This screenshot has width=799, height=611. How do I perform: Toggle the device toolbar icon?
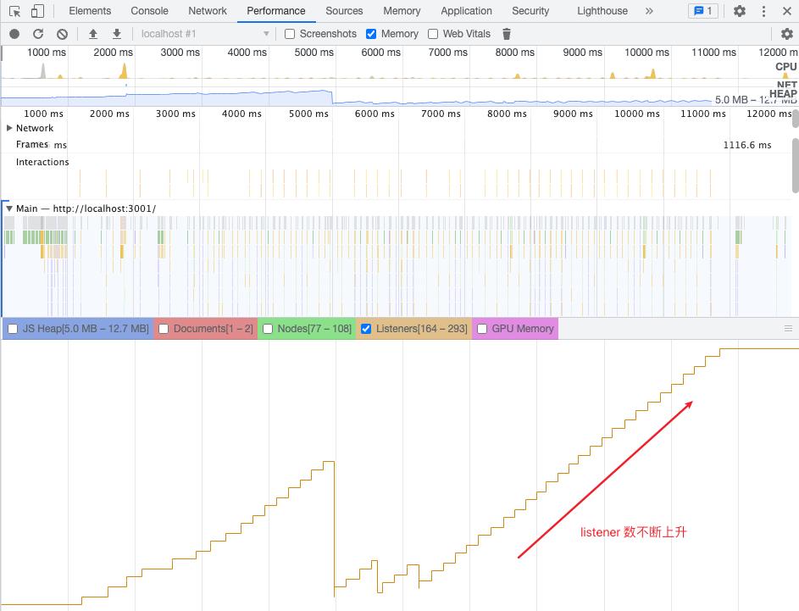coord(37,11)
